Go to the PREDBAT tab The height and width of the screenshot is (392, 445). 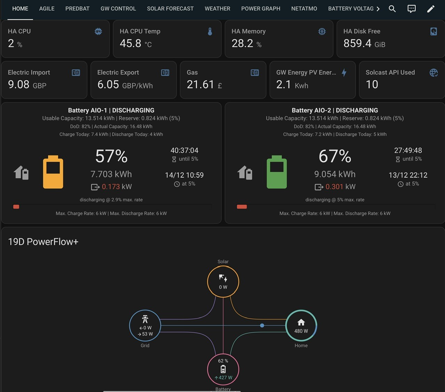[x=78, y=9]
